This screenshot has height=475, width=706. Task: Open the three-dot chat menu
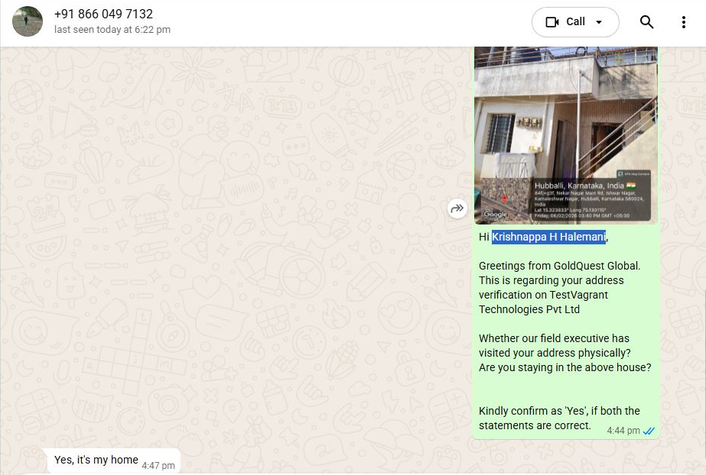(x=684, y=22)
